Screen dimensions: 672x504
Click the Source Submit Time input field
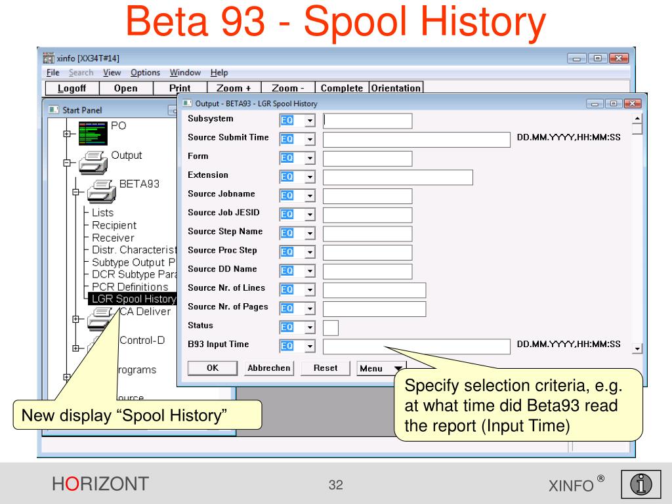coord(416,140)
